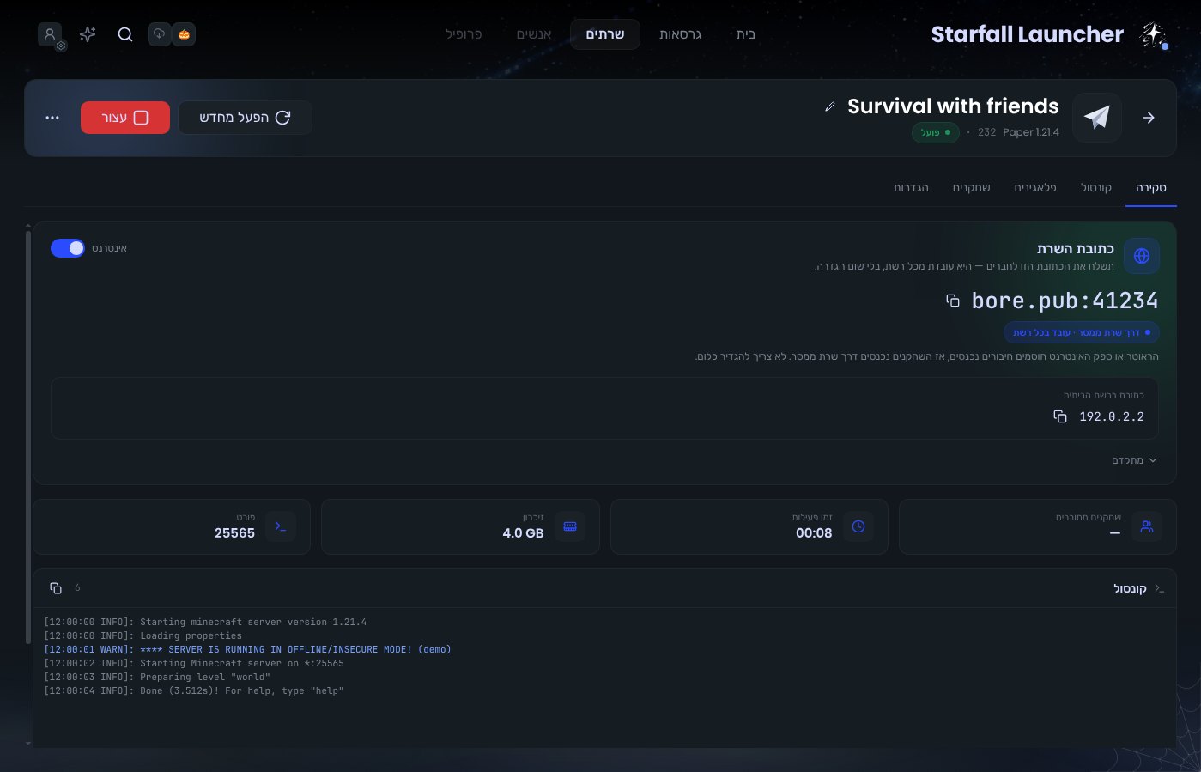Switch to the שחקנים players tab
Screen dimensions: 1201x772
click(971, 188)
